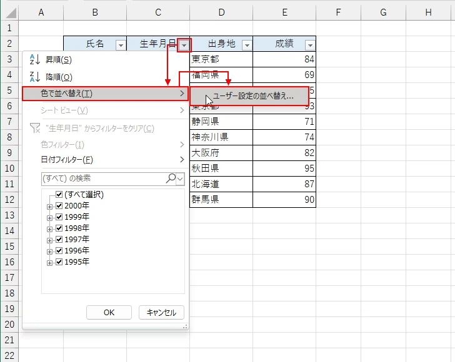Expand the 1995年 tree node

pyautogui.click(x=49, y=263)
